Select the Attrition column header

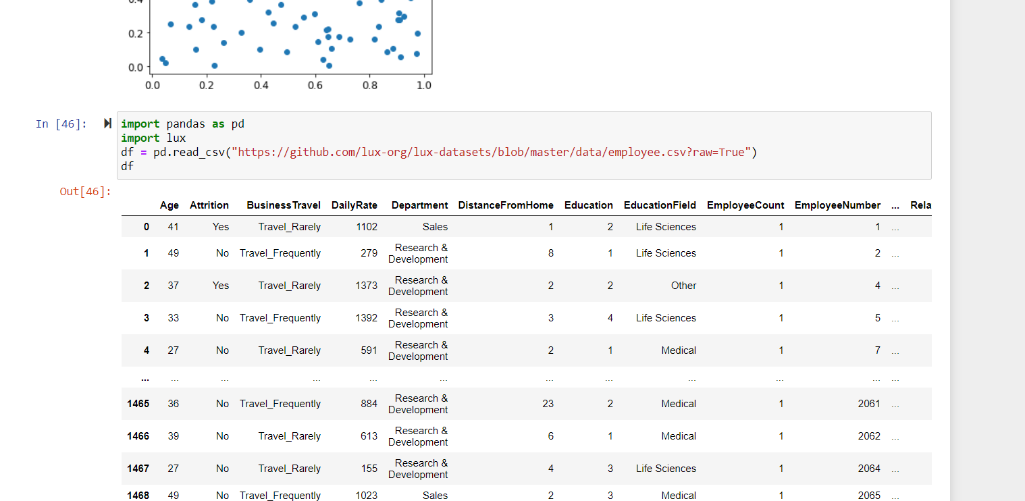pyautogui.click(x=209, y=205)
